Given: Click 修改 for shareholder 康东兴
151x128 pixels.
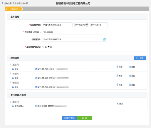Looking at the screenshot, I should 119,67.
